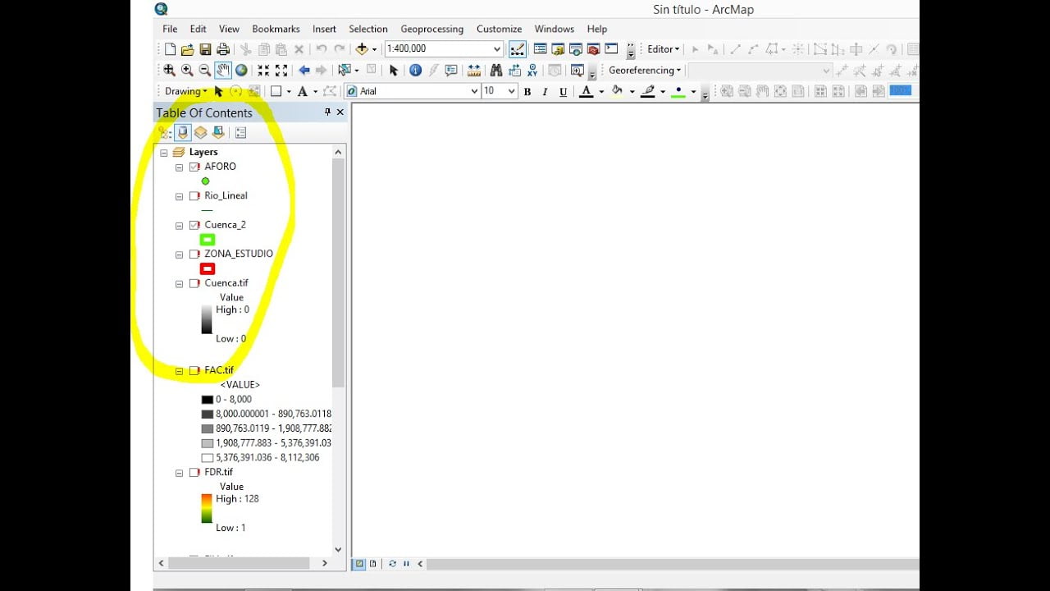Switch to Data View button
Image resolution: width=1050 pixels, height=591 pixels.
coord(358,564)
